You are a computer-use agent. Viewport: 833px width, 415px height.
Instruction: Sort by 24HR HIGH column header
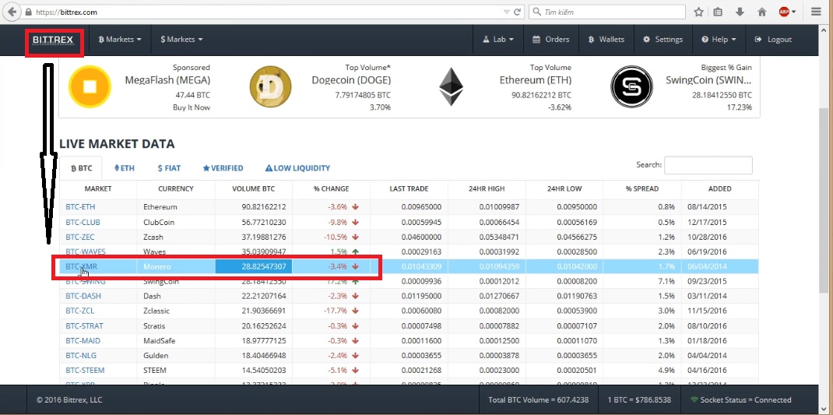point(487,188)
